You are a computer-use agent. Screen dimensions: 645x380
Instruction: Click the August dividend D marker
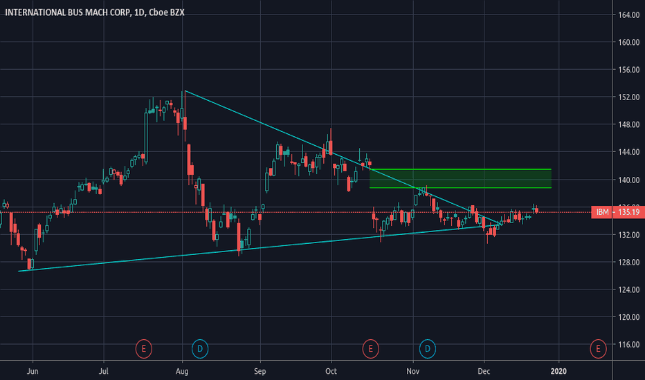coord(200,349)
